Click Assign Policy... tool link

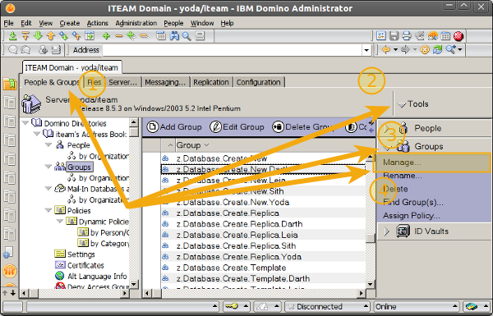412,216
